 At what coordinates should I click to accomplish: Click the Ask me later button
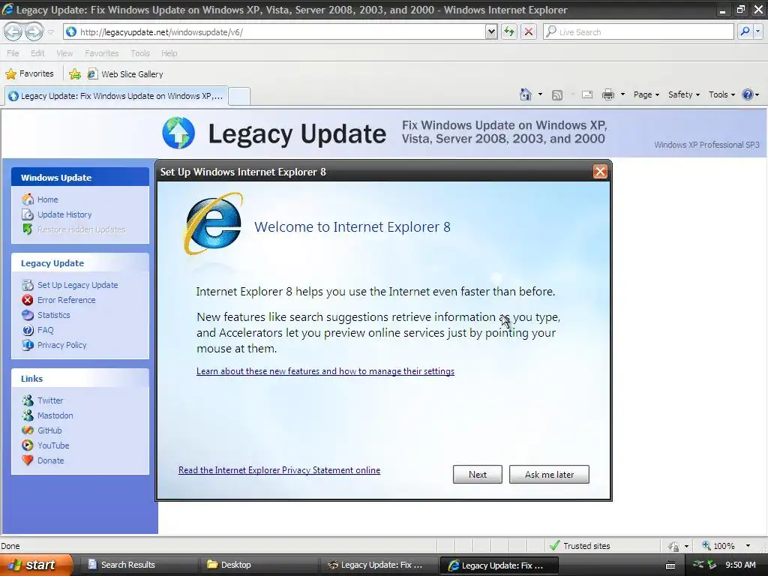pyautogui.click(x=549, y=474)
